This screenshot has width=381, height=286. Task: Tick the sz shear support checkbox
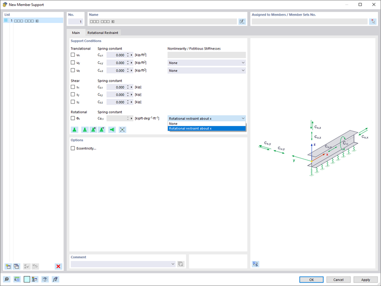click(x=73, y=102)
